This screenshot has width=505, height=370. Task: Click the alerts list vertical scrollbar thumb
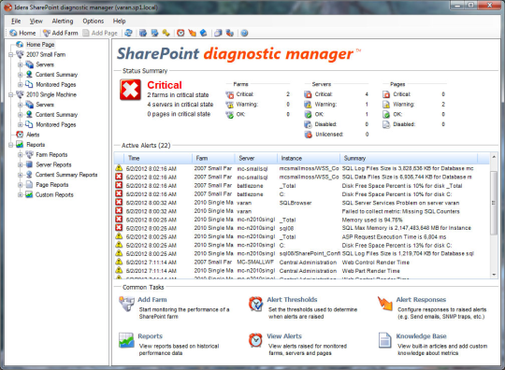[x=494, y=203]
